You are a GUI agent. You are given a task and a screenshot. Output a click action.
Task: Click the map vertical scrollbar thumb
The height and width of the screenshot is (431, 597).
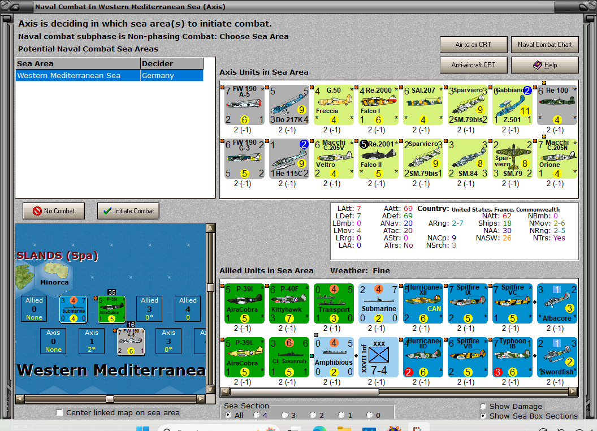(x=210, y=287)
